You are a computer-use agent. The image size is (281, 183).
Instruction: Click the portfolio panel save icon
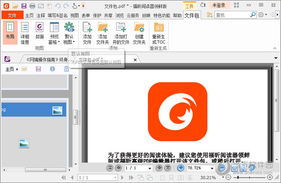point(38,69)
